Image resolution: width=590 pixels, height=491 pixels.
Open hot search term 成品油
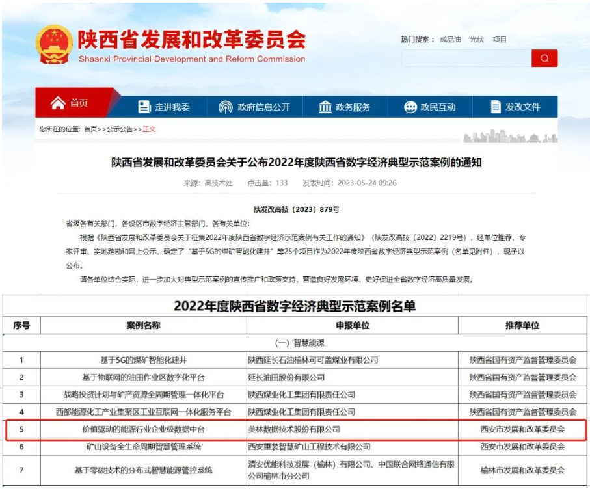(451, 39)
